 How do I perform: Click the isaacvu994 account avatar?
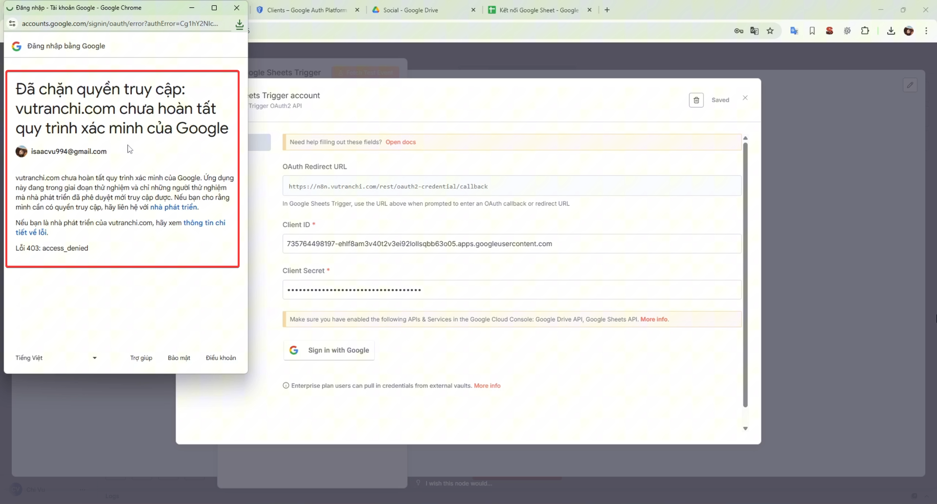[21, 151]
